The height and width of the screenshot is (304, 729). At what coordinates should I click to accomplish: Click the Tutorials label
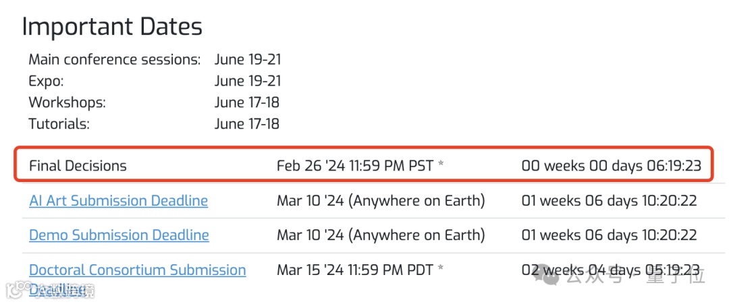pos(59,124)
